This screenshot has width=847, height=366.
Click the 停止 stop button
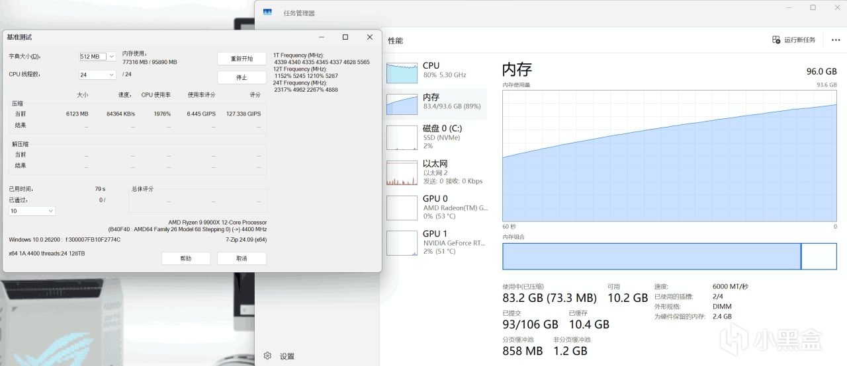pos(242,77)
